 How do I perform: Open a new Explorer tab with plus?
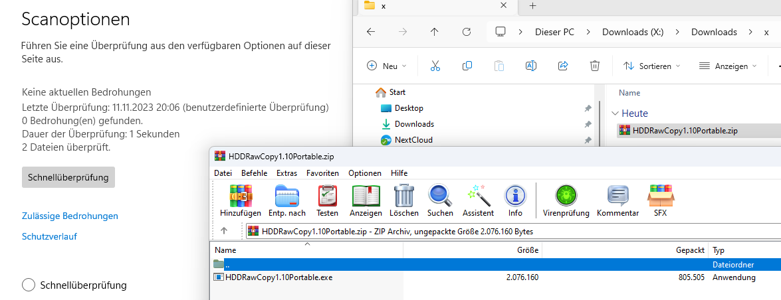[532, 6]
